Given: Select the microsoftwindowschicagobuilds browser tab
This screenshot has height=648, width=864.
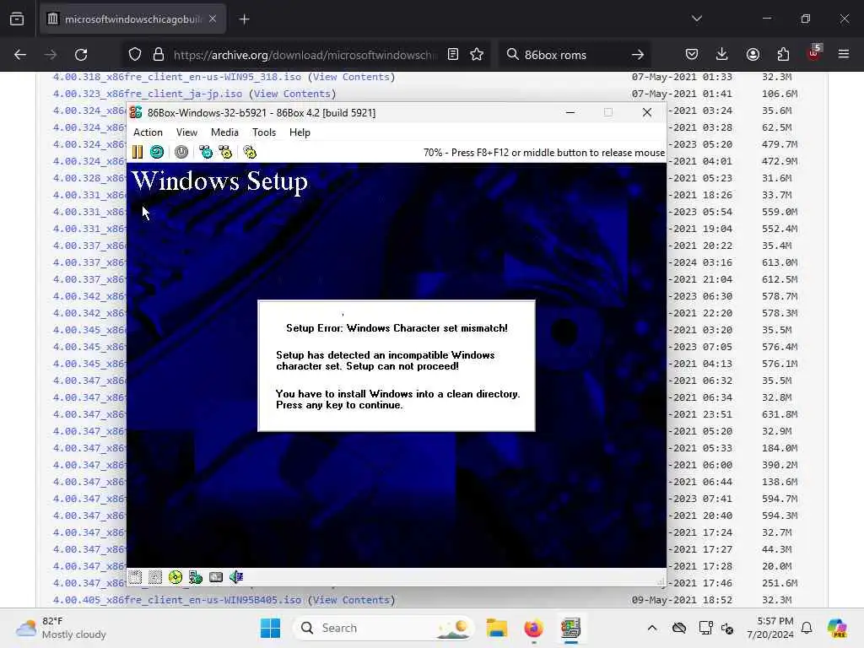Looking at the screenshot, I should 132,19.
